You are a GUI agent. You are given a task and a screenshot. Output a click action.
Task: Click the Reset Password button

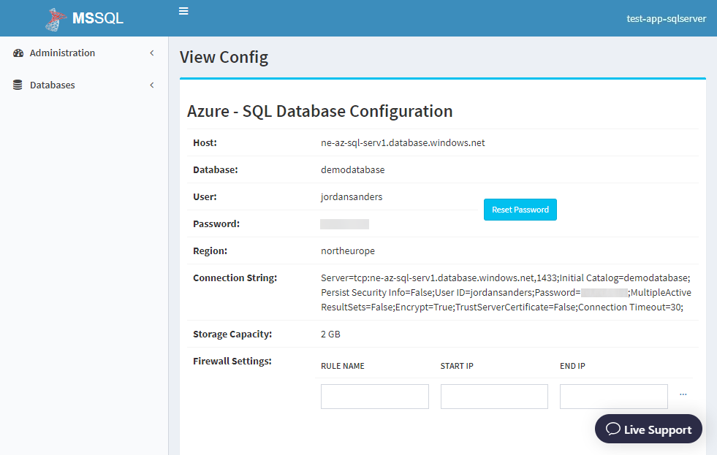[520, 210]
